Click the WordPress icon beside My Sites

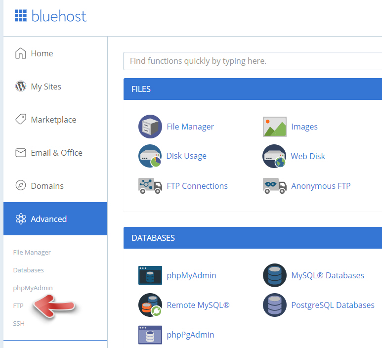pos(21,87)
